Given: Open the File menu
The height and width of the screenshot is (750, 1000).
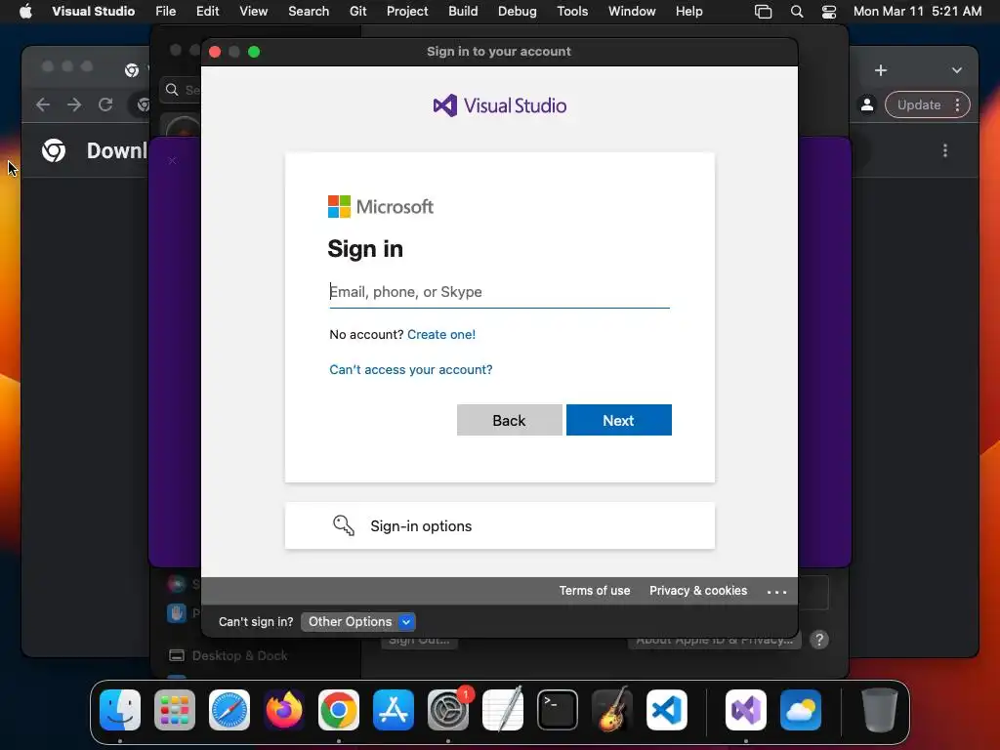Looking at the screenshot, I should pos(166,11).
